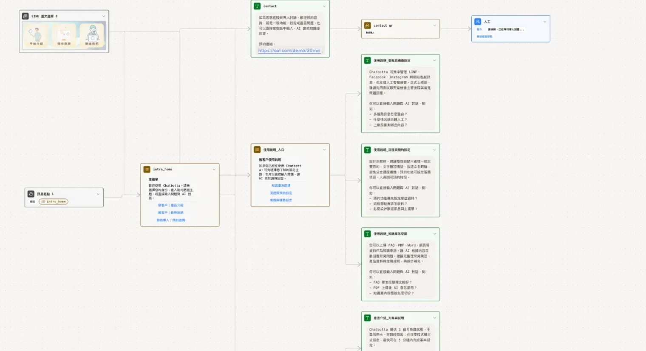The width and height of the screenshot is (646, 351).
Task: Click the 流程與預約設定 option in 使用說明_入口
Action: click(x=281, y=193)
